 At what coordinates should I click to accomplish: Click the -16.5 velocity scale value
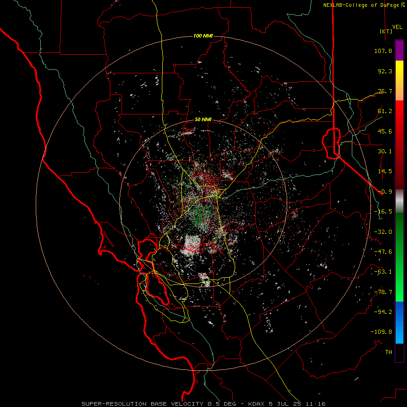point(383,212)
